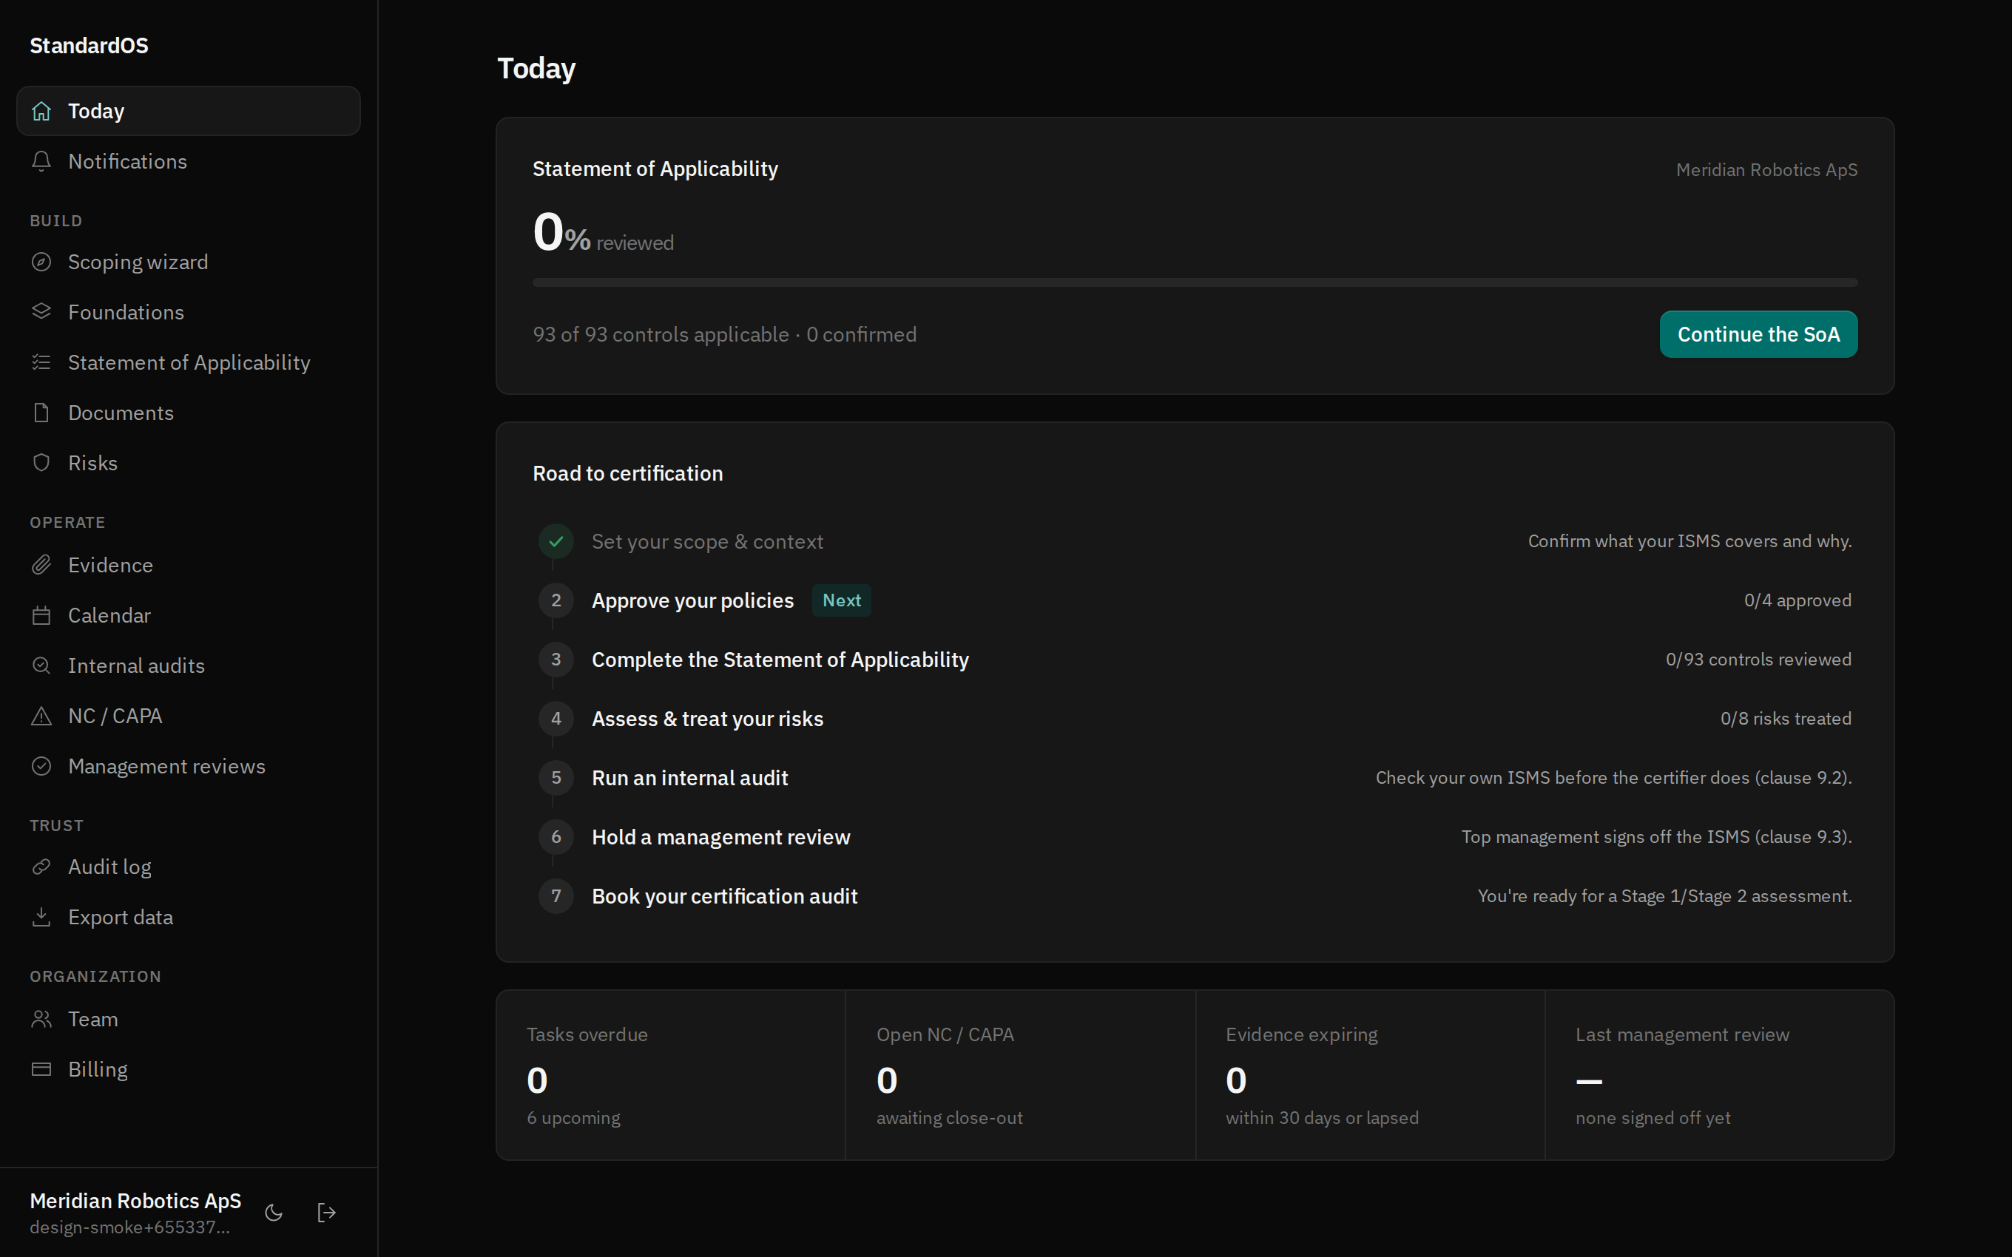The image size is (2012, 1257).
Task: Click 'Meridian Robotics ApS' in the SoA card
Action: [1766, 169]
